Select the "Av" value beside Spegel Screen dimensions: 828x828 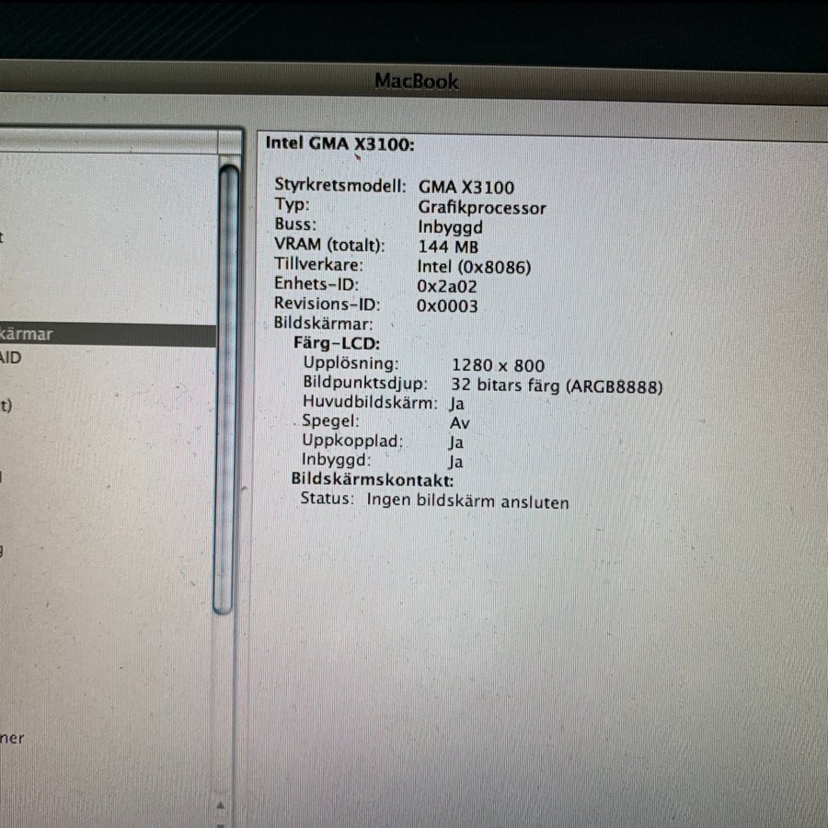point(459,423)
